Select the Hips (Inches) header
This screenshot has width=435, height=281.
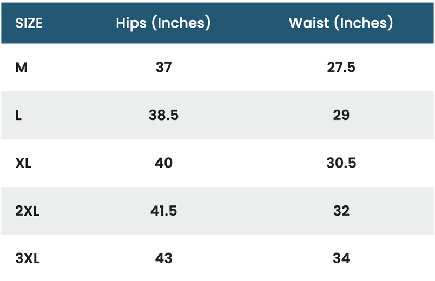coord(163,23)
